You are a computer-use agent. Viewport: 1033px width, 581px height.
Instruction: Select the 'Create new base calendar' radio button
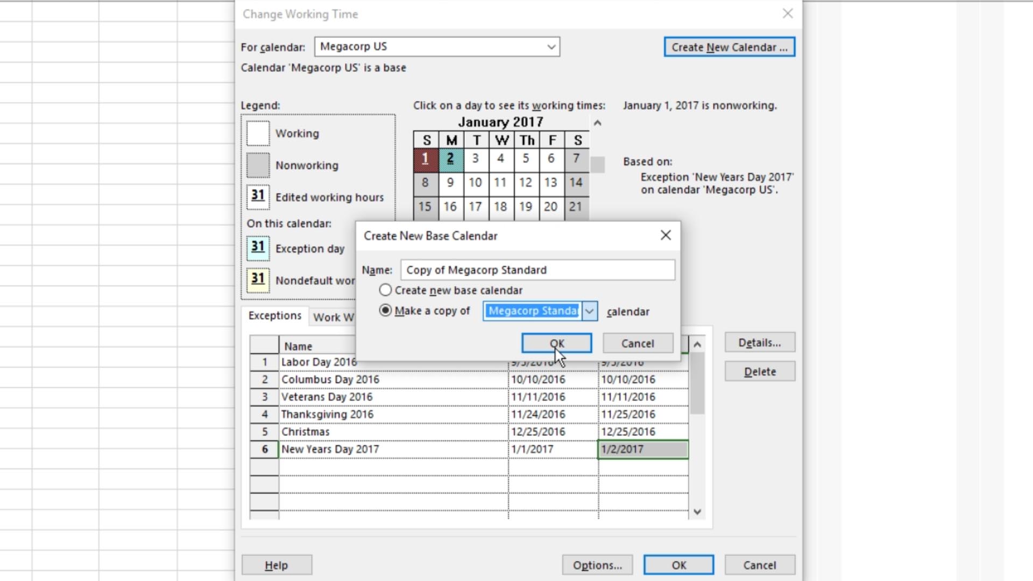[385, 290]
